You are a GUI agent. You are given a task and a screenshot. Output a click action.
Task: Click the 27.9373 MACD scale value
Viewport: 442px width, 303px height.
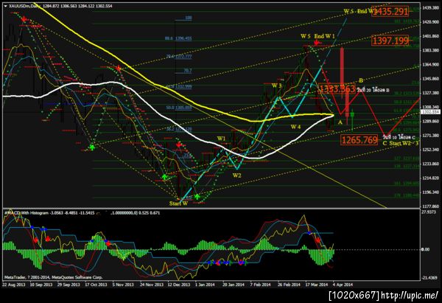click(x=429, y=212)
